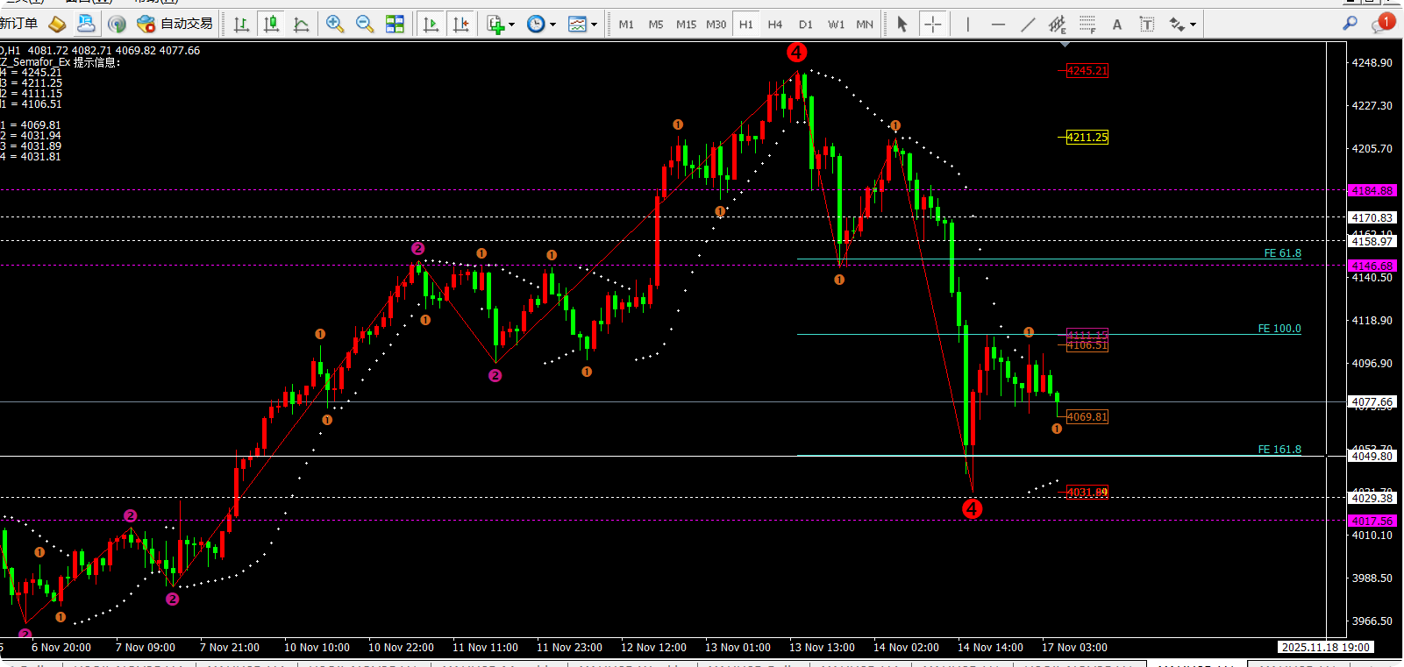Expand the periodicity clock dropdown
The width and height of the screenshot is (1404, 667).
pos(541,25)
